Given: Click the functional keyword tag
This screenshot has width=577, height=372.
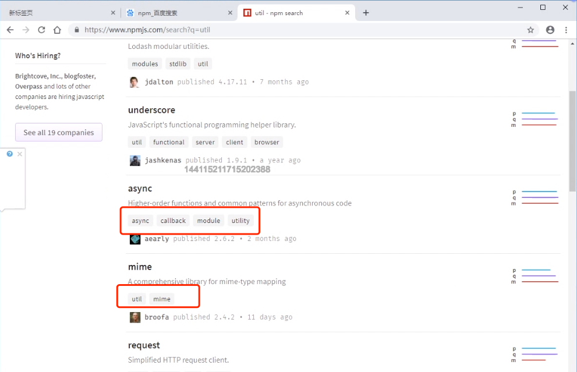Looking at the screenshot, I should pyautogui.click(x=168, y=142).
